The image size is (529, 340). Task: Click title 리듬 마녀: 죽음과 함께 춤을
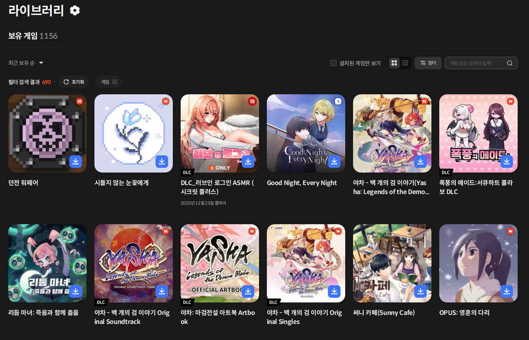(x=43, y=313)
